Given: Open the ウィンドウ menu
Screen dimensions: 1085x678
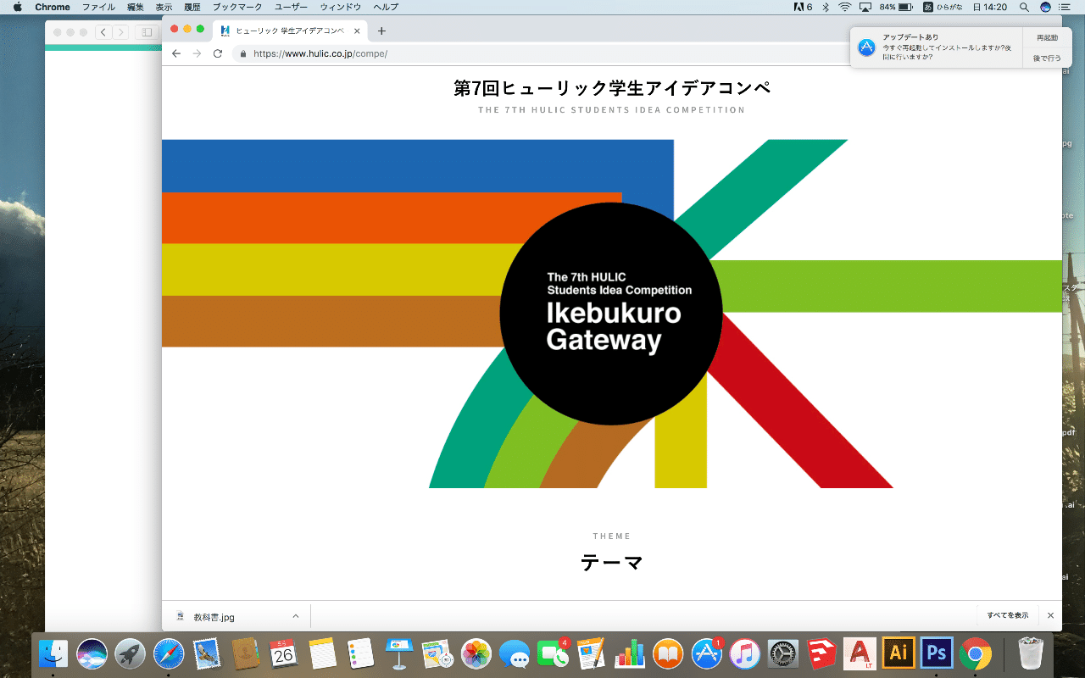Looking at the screenshot, I should [x=341, y=7].
